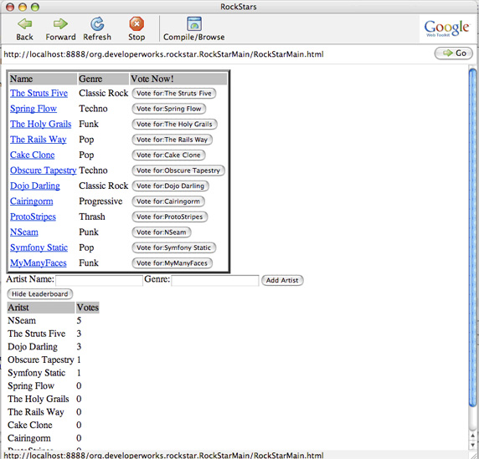Focus the Artist Name text field

[99, 280]
